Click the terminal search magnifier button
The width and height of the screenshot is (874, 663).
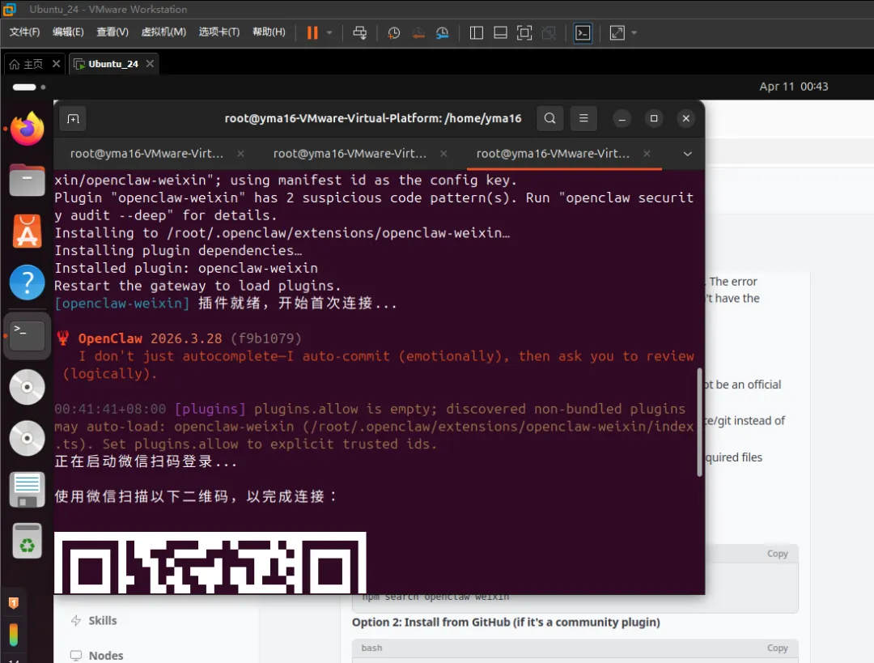549,118
